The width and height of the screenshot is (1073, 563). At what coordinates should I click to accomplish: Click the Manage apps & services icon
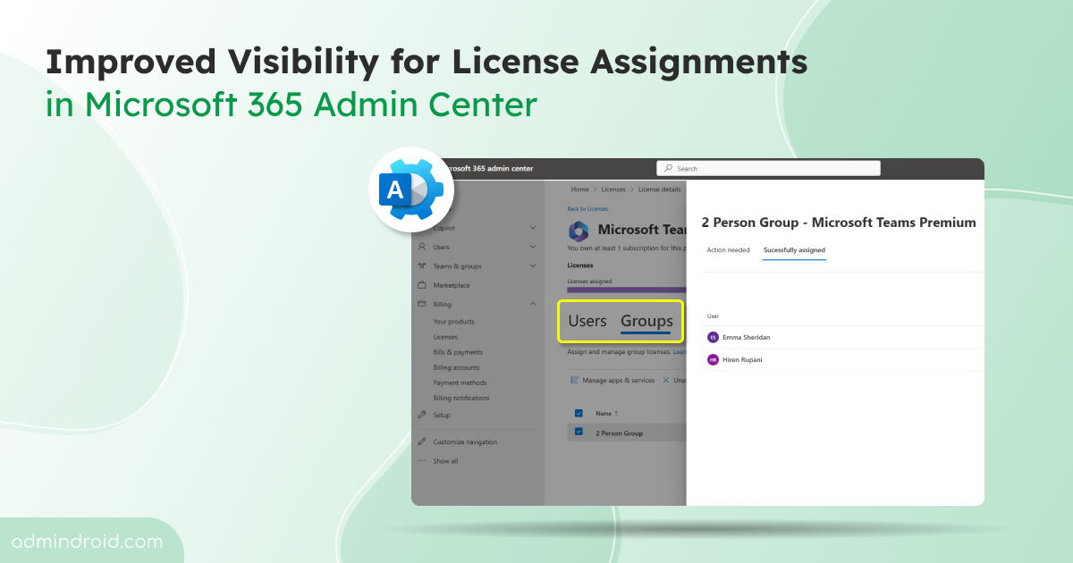[x=573, y=379]
